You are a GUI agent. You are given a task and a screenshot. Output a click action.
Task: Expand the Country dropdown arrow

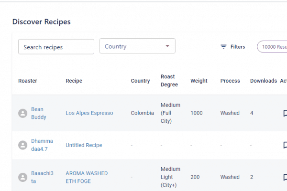pos(167,46)
